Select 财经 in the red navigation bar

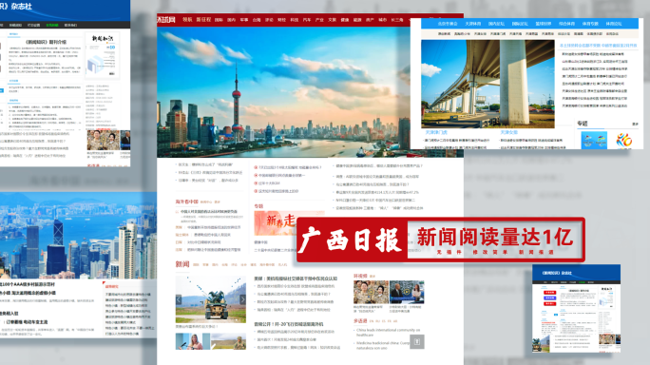pyautogui.click(x=281, y=20)
